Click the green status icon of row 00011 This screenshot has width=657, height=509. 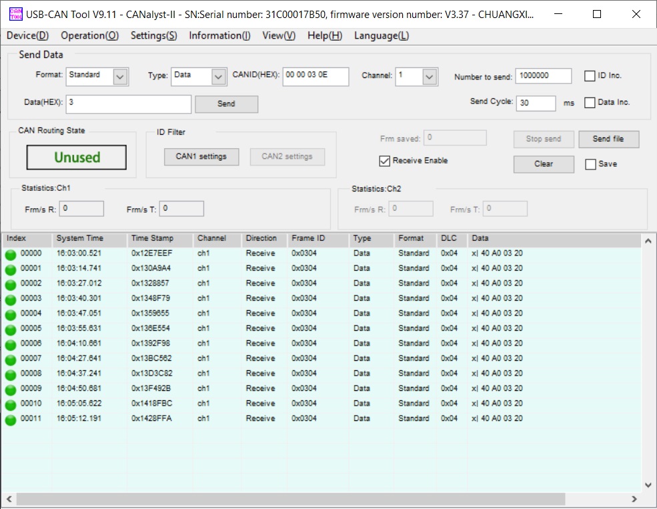[x=11, y=420]
